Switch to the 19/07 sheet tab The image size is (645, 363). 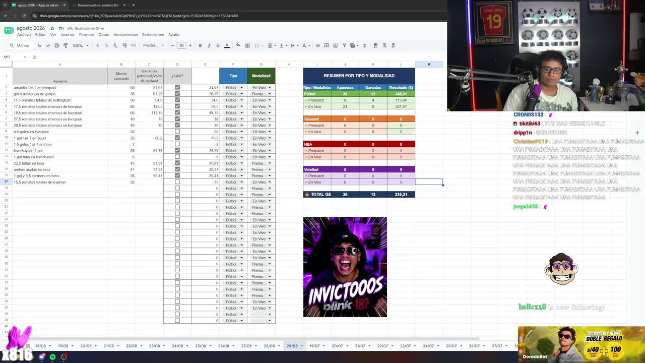pyautogui.click(x=314, y=346)
